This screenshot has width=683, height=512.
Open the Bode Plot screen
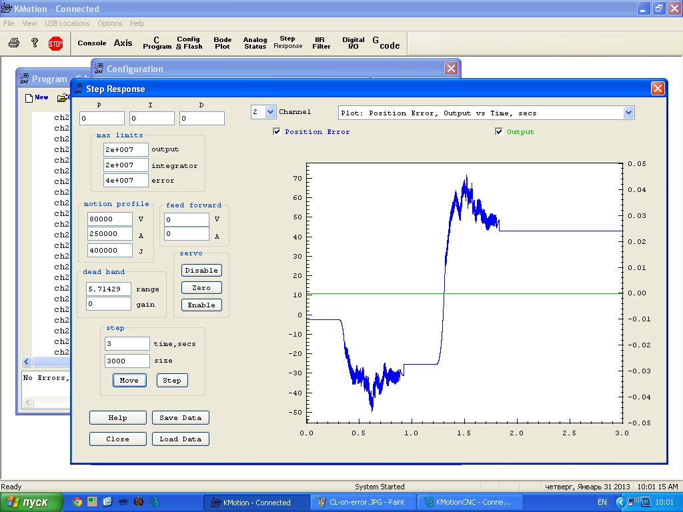(x=222, y=43)
